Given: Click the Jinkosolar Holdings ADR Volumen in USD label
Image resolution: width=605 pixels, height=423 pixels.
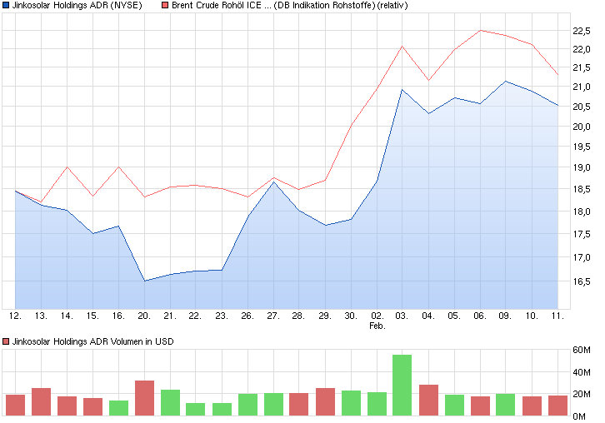Looking at the screenshot, I should tap(93, 341).
